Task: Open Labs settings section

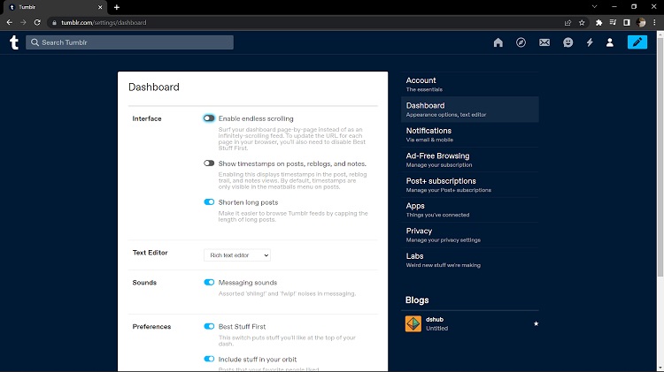Action: pyautogui.click(x=469, y=260)
